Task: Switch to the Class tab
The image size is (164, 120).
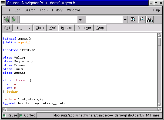Action: tap(40, 28)
